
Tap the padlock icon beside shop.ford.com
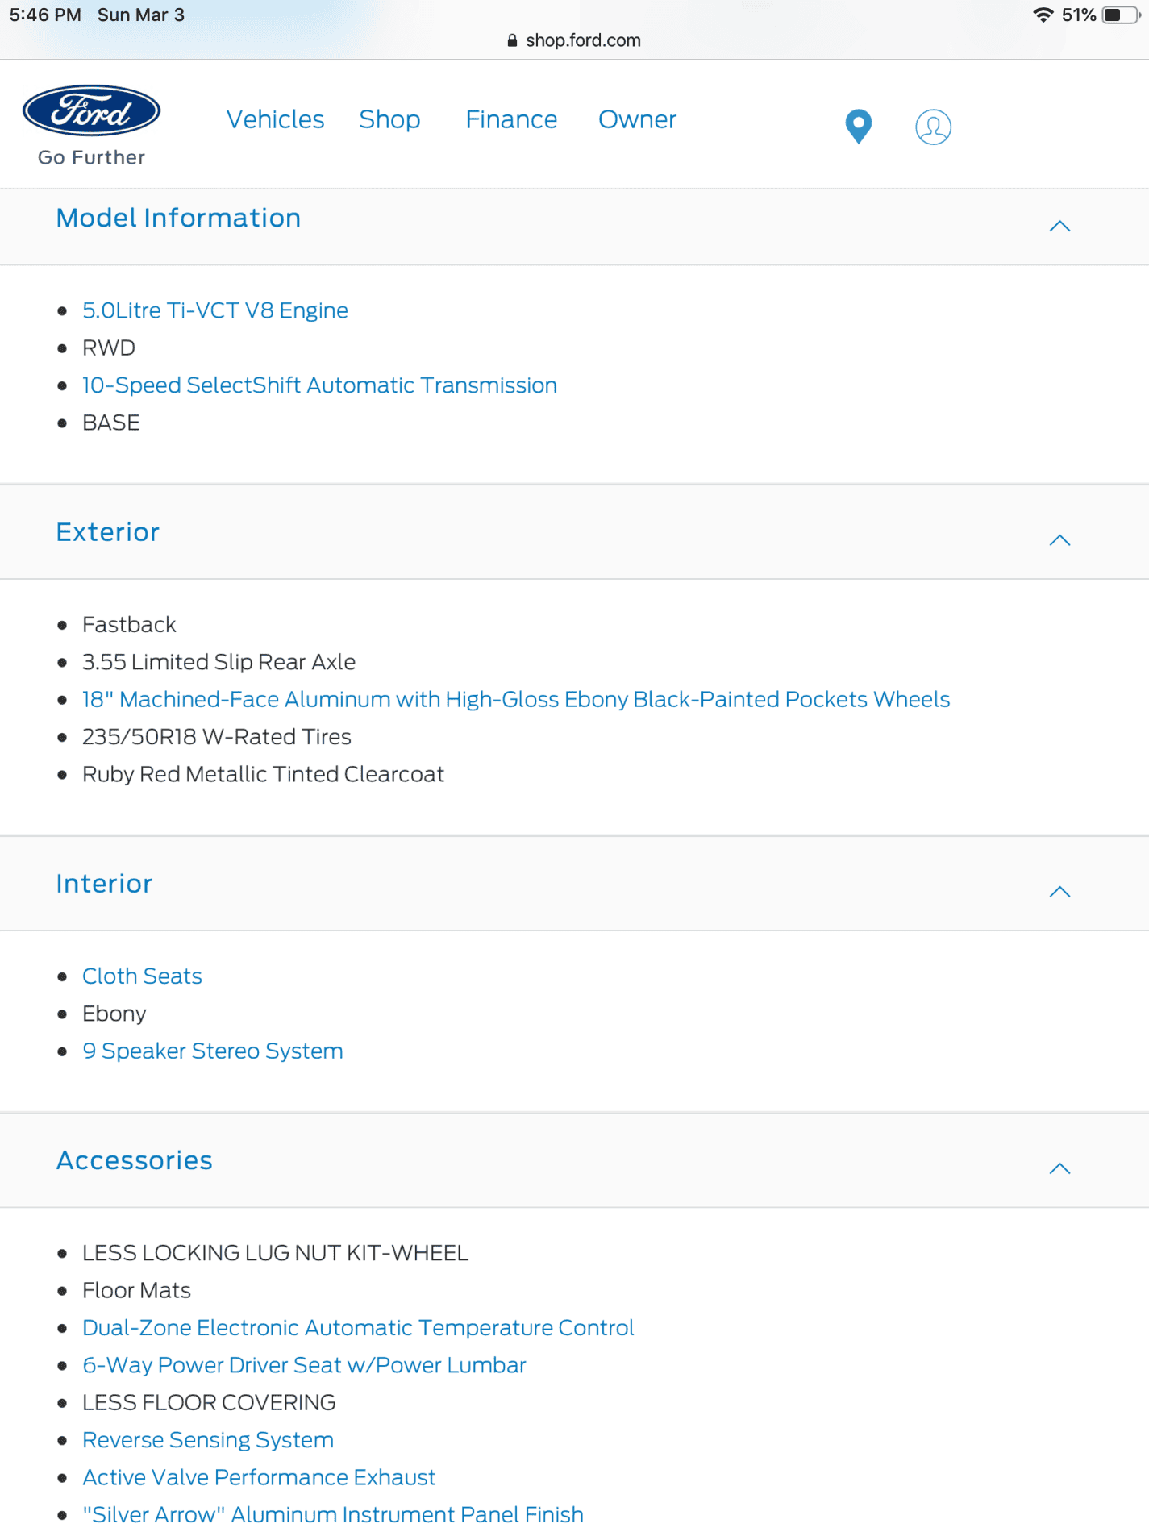click(512, 40)
